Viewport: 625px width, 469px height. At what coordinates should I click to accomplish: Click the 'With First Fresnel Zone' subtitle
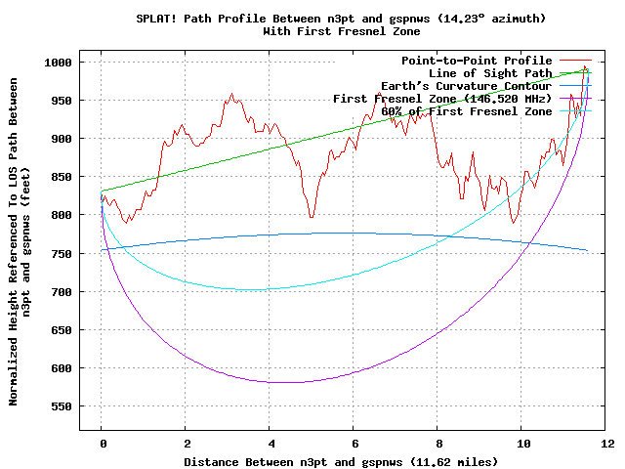[x=312, y=31]
